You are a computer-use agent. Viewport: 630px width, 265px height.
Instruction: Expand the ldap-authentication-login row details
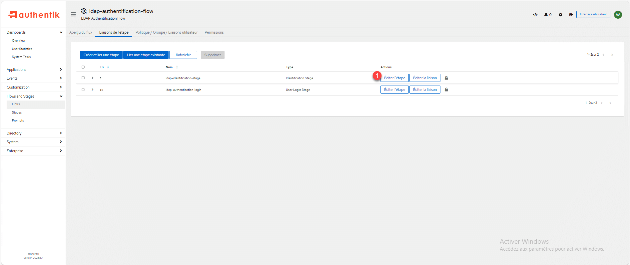[93, 90]
